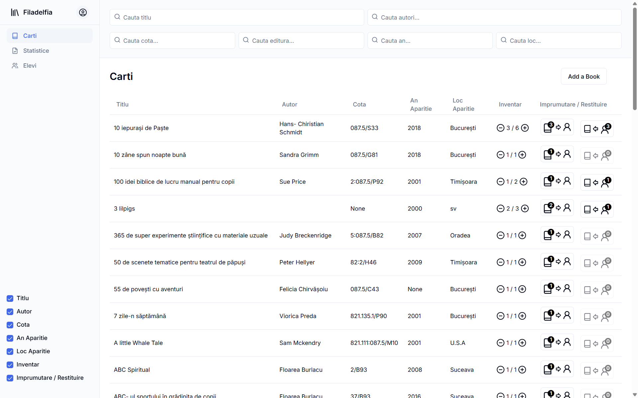Focus the Cauta titlu search field
This screenshot has width=638, height=398.
click(x=237, y=18)
